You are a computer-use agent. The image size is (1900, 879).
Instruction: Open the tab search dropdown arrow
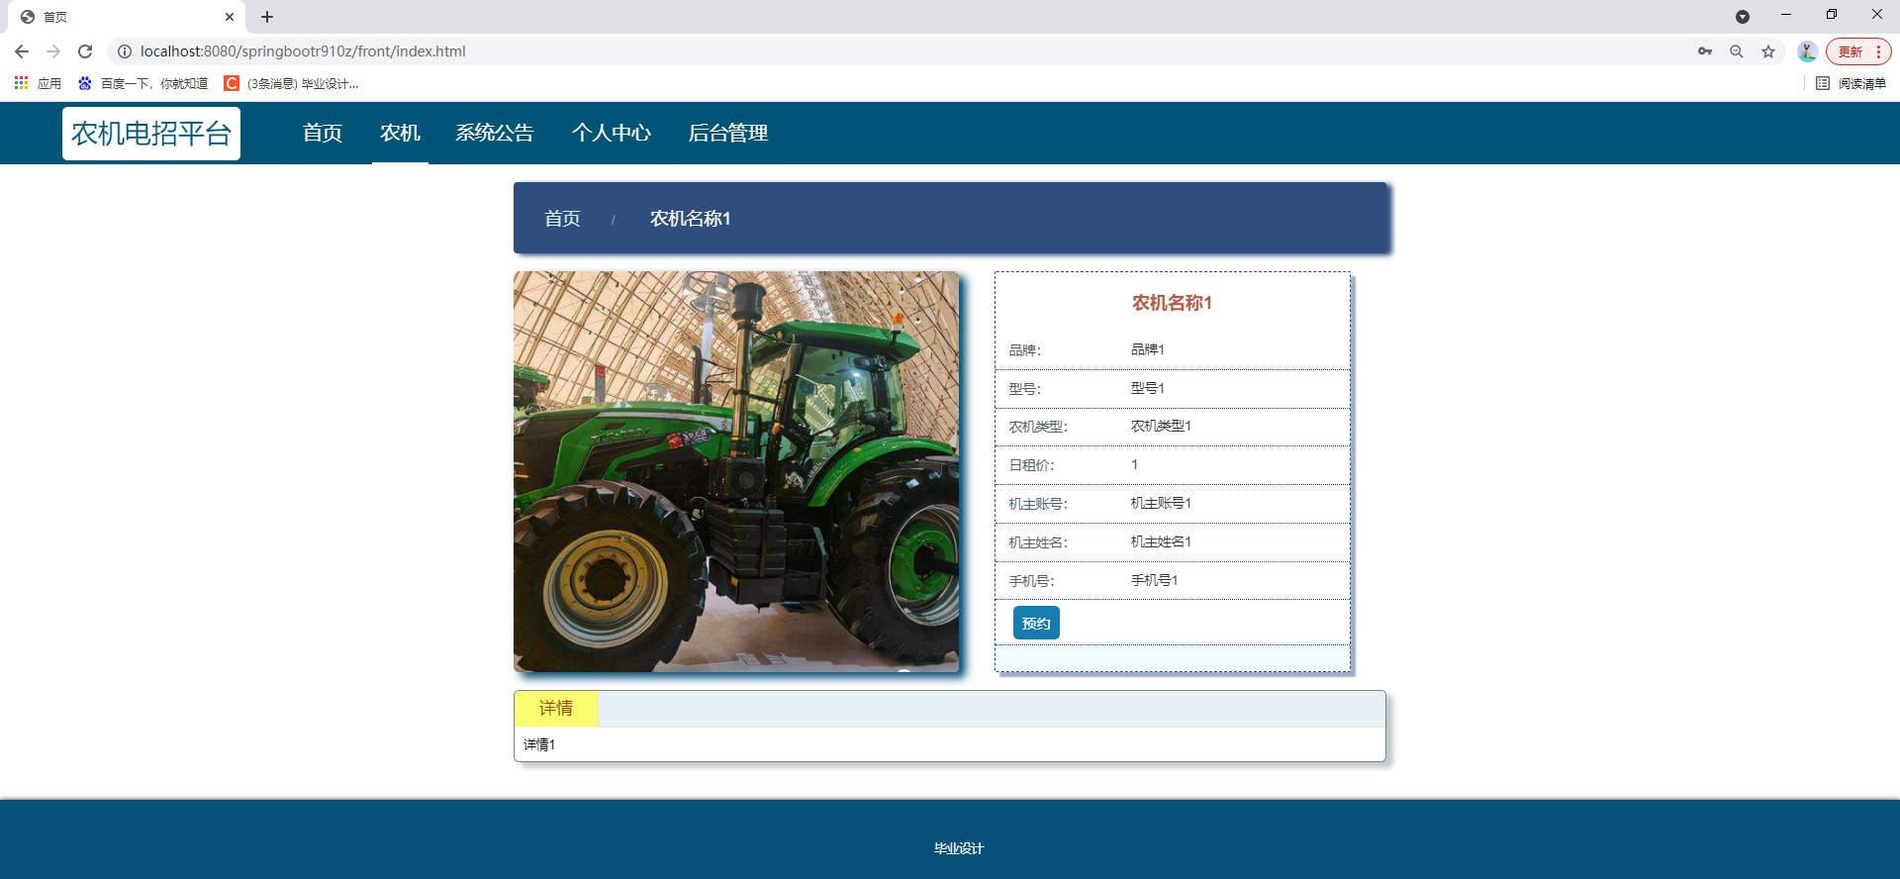[x=1743, y=17]
